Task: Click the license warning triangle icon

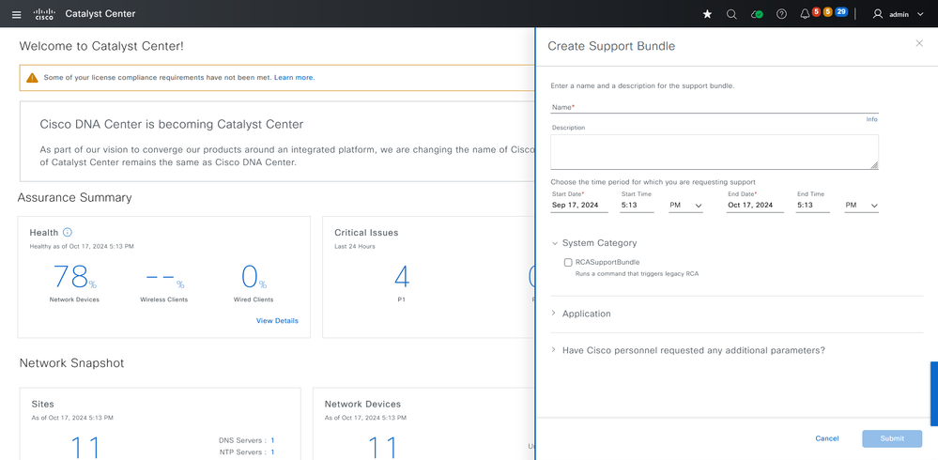Action: click(x=32, y=78)
